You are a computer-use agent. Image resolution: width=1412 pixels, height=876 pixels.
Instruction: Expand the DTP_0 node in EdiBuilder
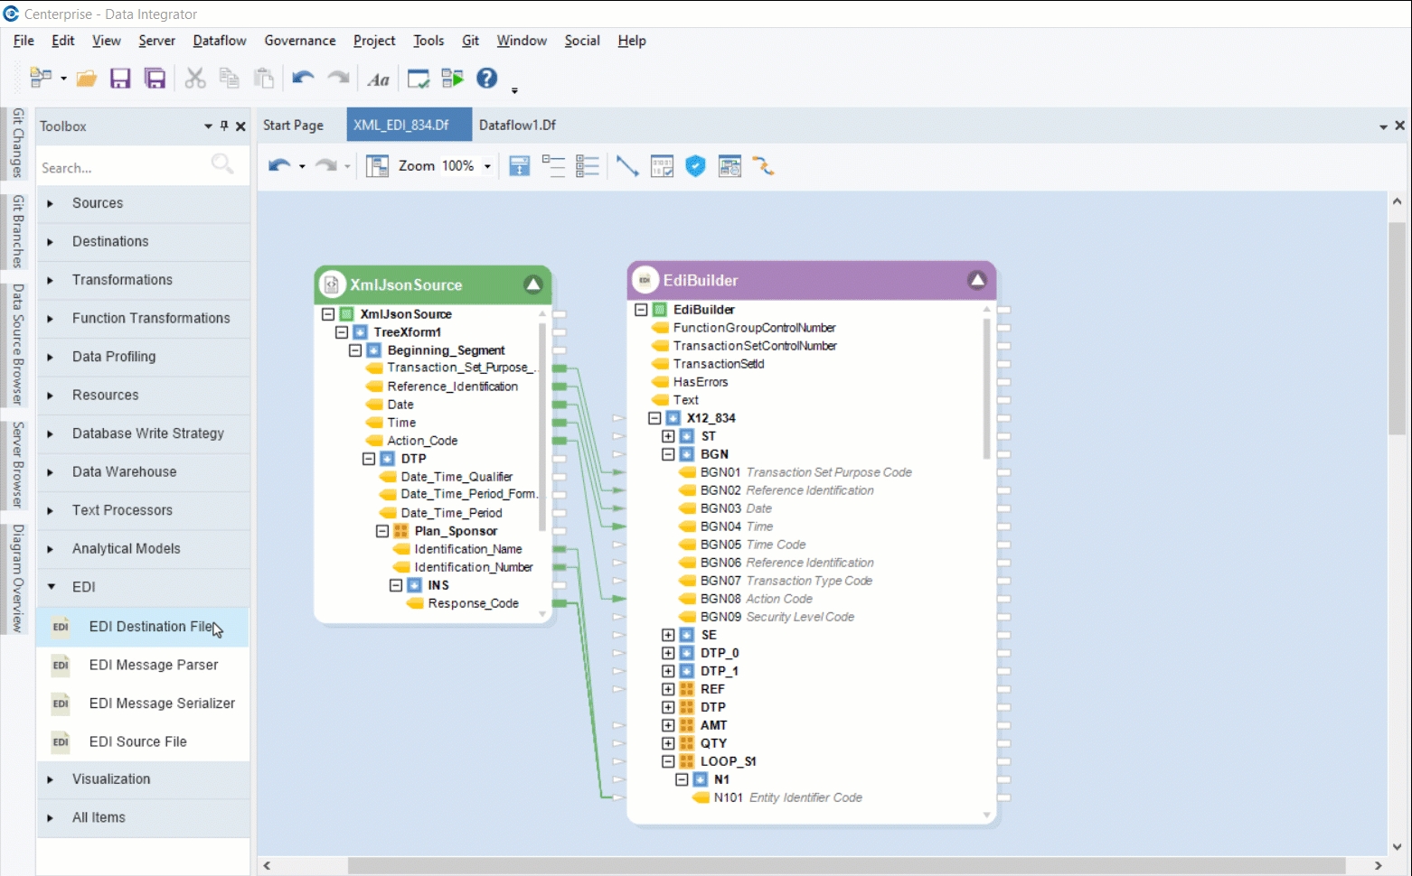tap(668, 653)
